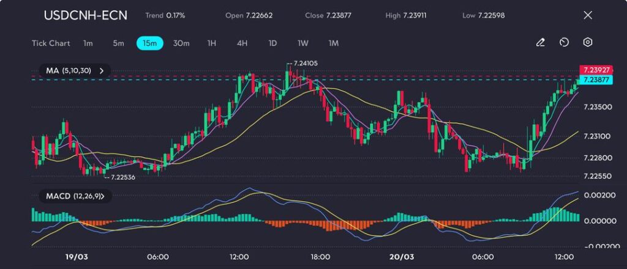Click the active 15m timeframe button
Screen dimensions: 627x269
(149, 43)
